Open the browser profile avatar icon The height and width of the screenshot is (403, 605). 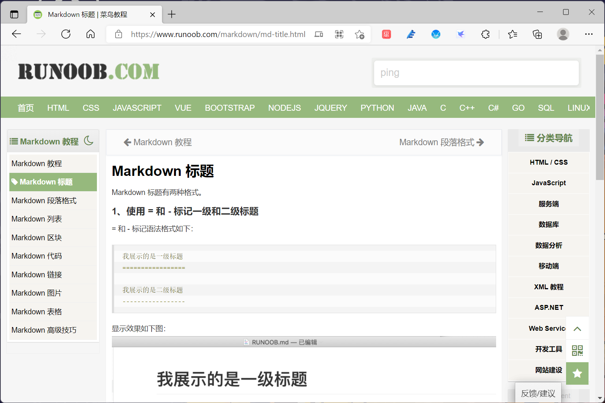point(563,34)
